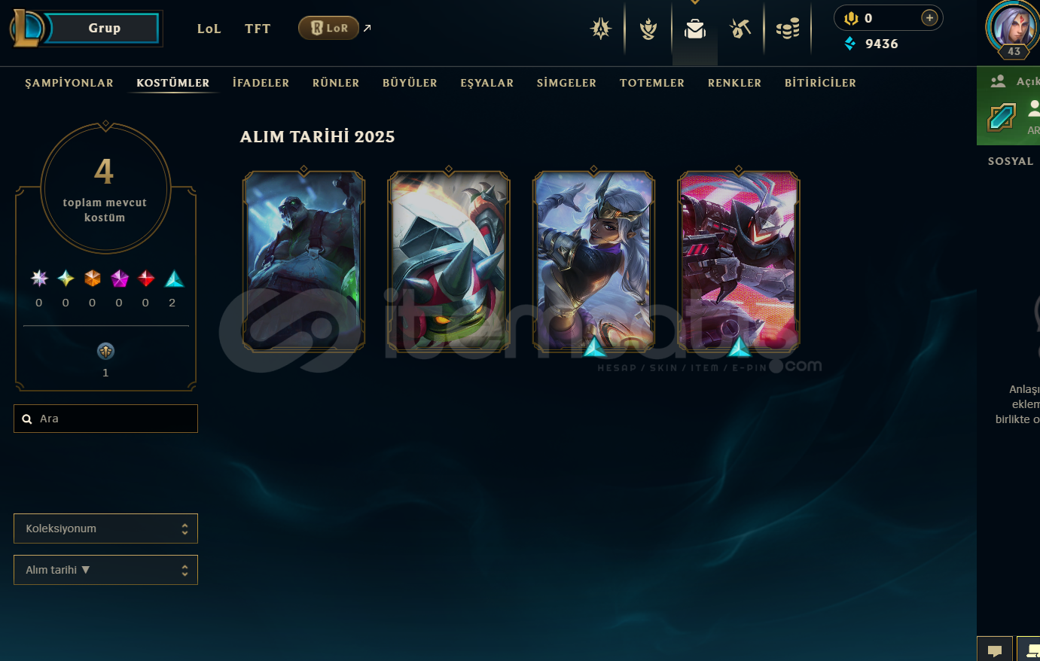The image size is (1040, 661).
Task: Open the laurel wreath loot icon
Action: 648,29
